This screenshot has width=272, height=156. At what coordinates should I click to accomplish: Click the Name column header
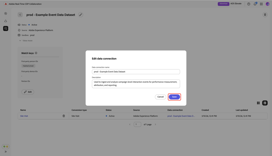[23, 110]
